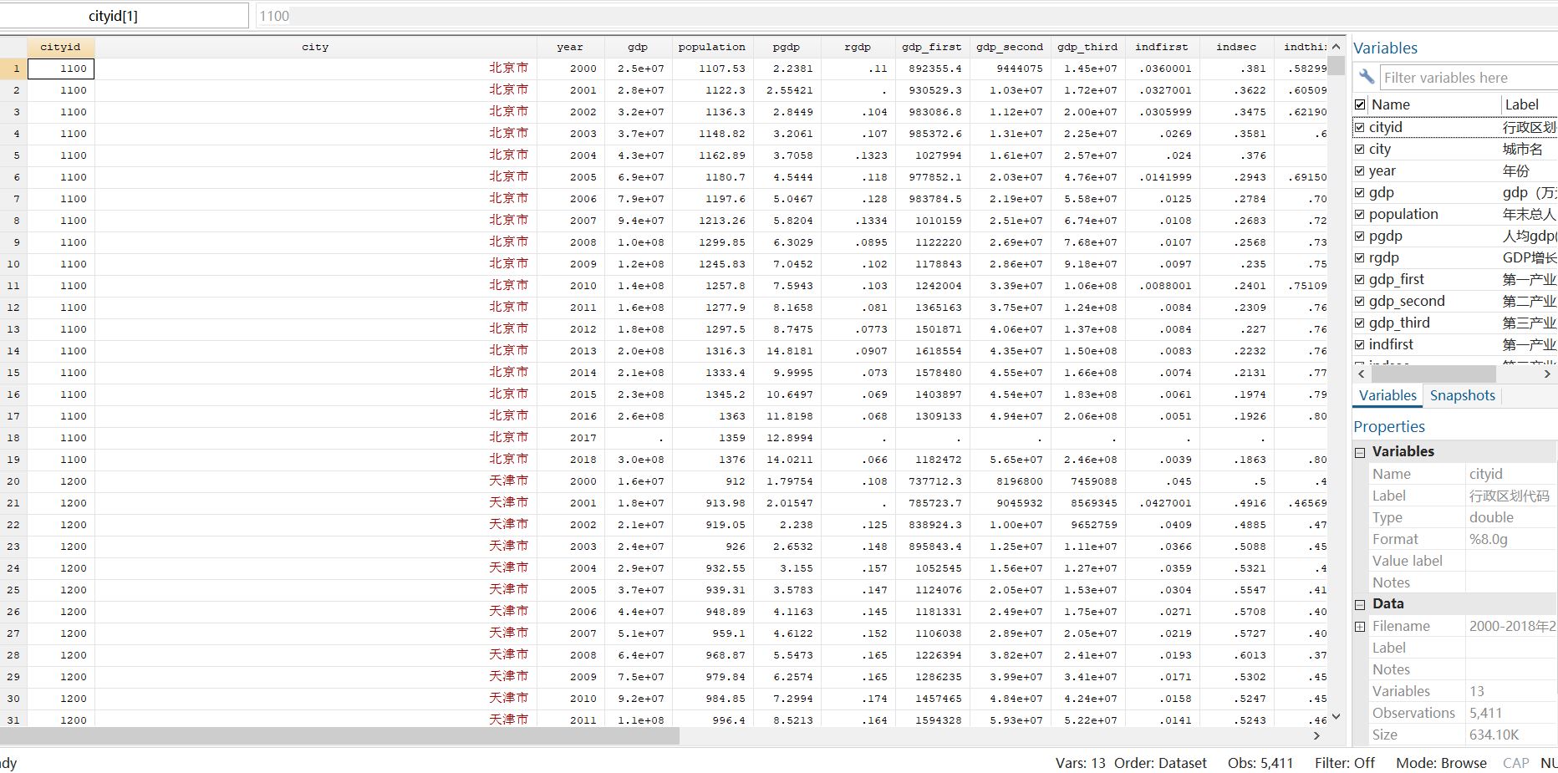Viewport: 1558px width, 773px height.
Task: Select row number 31 header
Action: 14,720
